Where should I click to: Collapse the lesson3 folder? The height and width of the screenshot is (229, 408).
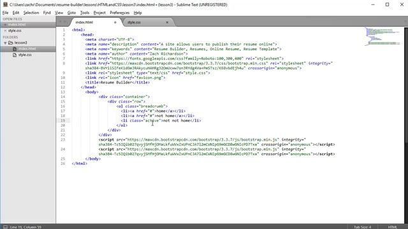click(5, 43)
